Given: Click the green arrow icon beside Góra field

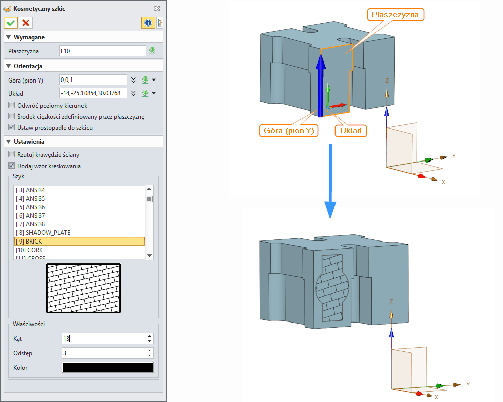Looking at the screenshot, I should [x=145, y=79].
